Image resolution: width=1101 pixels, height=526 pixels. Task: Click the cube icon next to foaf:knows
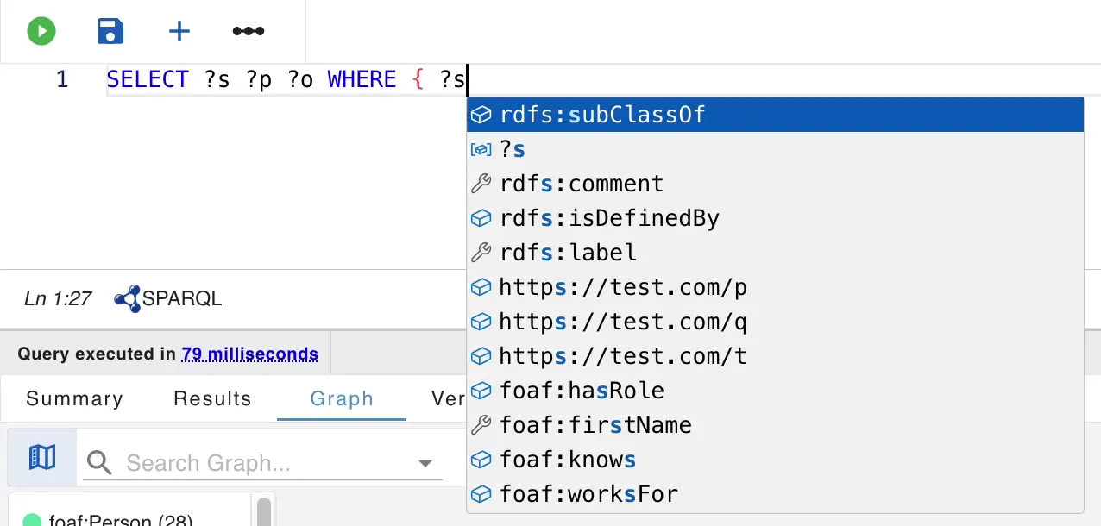tap(481, 459)
